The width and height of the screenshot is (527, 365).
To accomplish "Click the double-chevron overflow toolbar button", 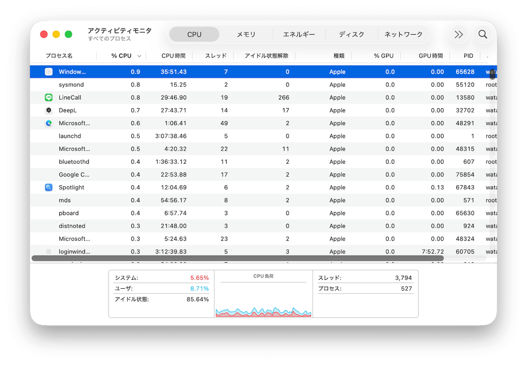I will [x=459, y=35].
